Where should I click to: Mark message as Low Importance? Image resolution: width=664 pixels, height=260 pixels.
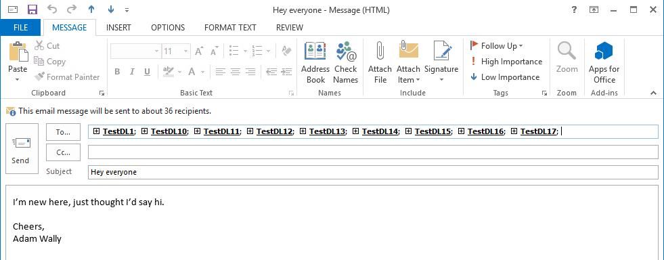[x=505, y=77]
